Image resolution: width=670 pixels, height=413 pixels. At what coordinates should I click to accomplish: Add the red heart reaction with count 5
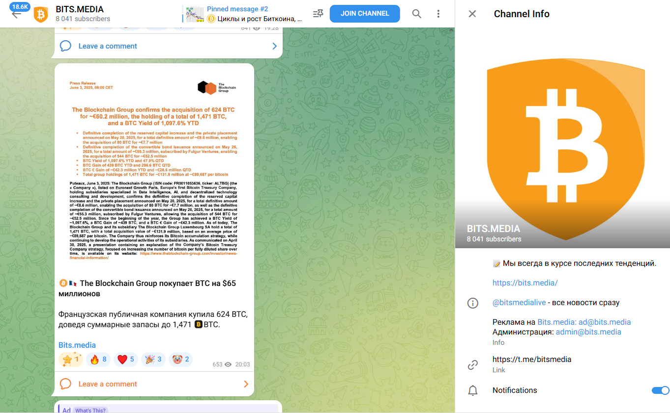coord(126,360)
